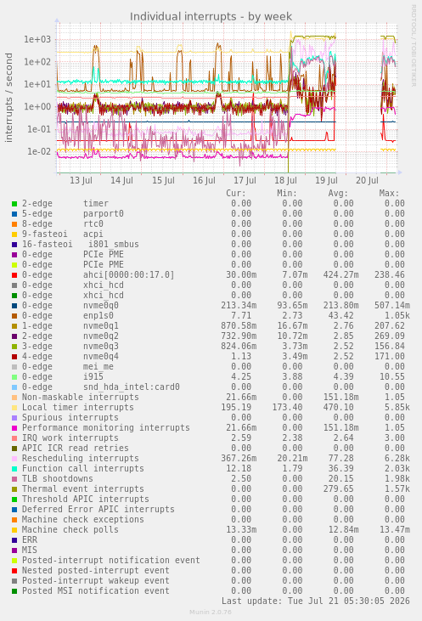Click the Max: column header
This screenshot has width=422, height=621.
coord(389,194)
